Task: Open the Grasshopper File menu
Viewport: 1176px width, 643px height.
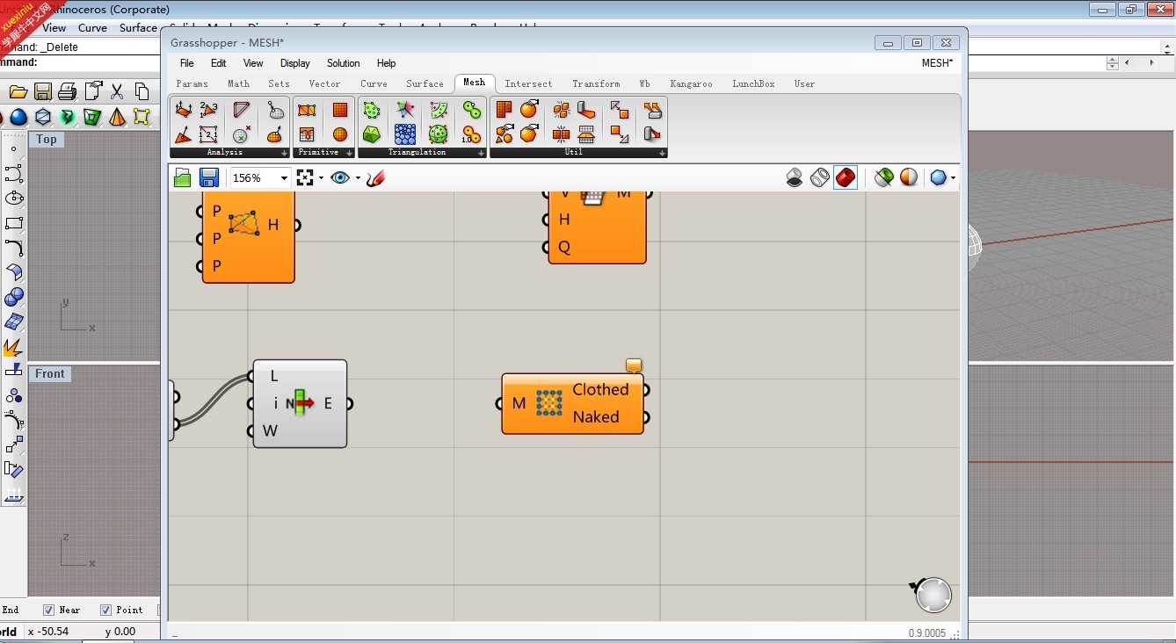Action: tap(187, 63)
